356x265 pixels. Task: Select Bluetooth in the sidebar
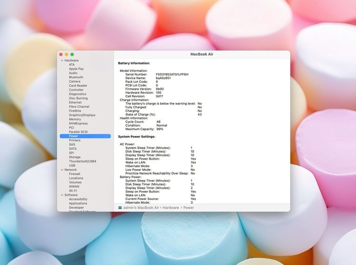(x=76, y=77)
